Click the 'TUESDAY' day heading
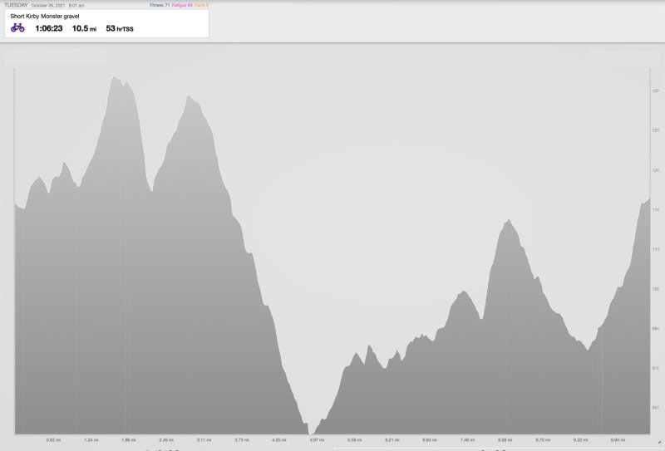Viewport: 665px width, 451px height. [x=16, y=5]
